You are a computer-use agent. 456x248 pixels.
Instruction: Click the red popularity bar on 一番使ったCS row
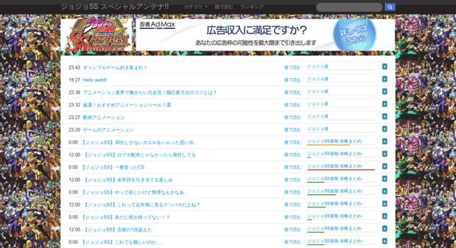click(341, 169)
